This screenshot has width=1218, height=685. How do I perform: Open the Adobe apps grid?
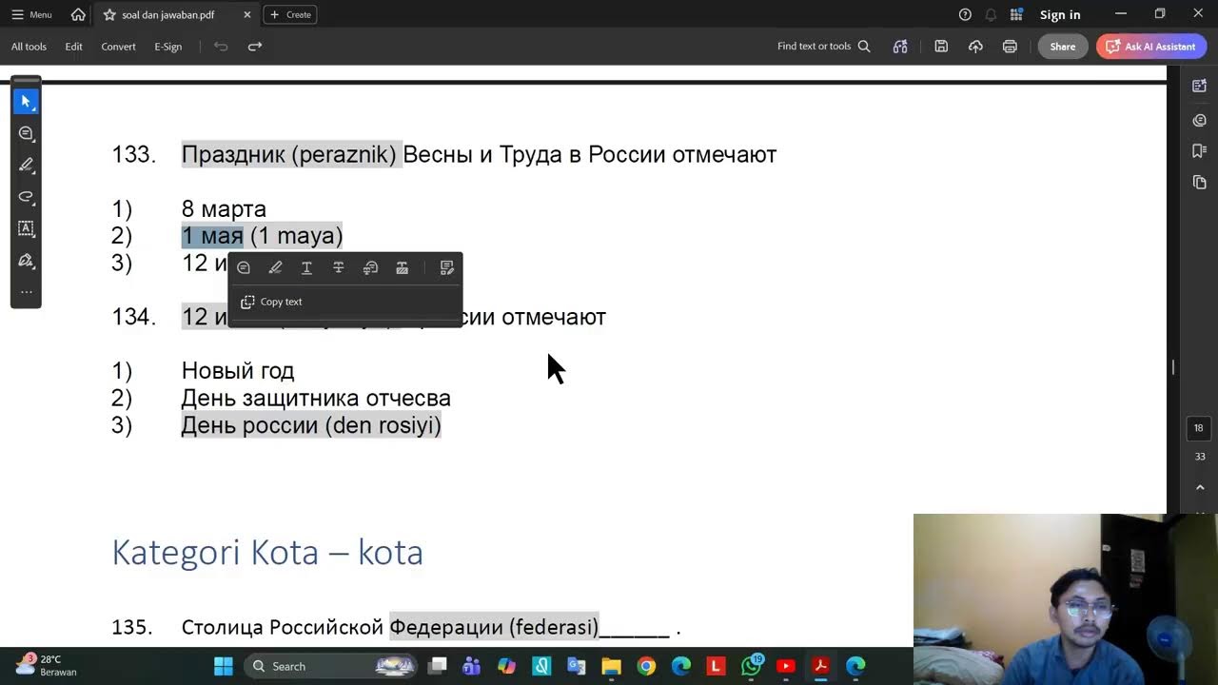(1016, 14)
